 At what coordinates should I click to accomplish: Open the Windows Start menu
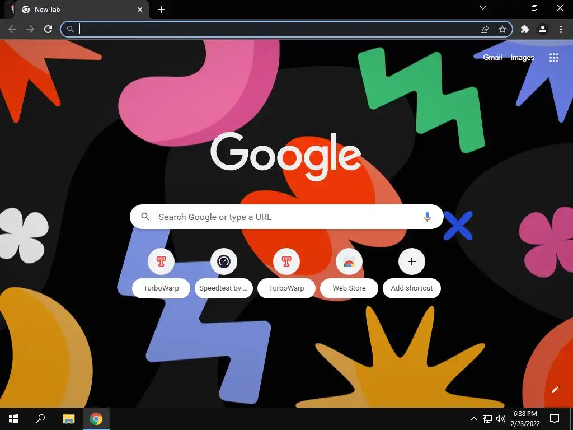click(x=13, y=419)
